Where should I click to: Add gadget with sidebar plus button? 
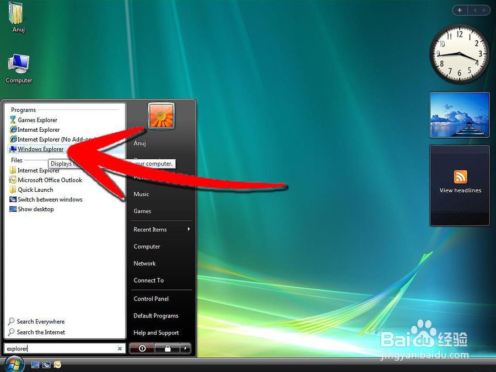(460, 10)
